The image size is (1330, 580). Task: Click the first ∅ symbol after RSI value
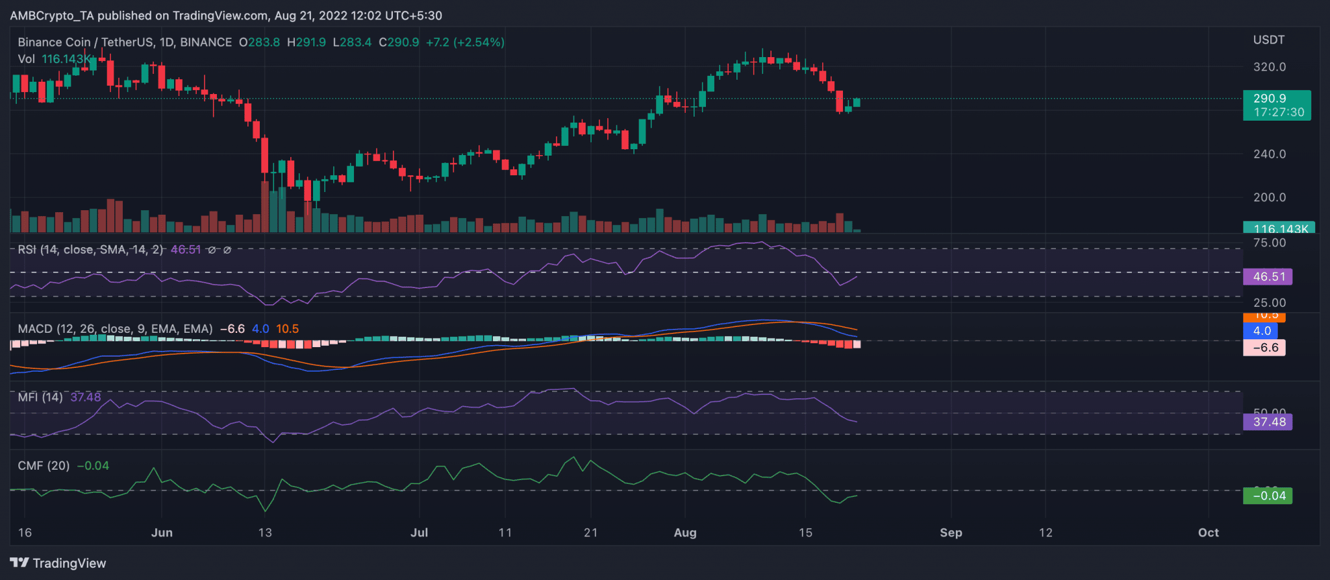[212, 250]
